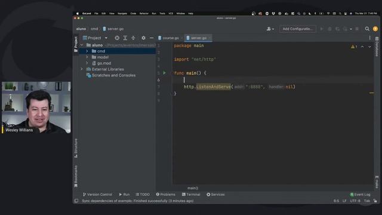Open editor tabs more options icon
Viewport: 382px width, 215px height.
coord(370,38)
